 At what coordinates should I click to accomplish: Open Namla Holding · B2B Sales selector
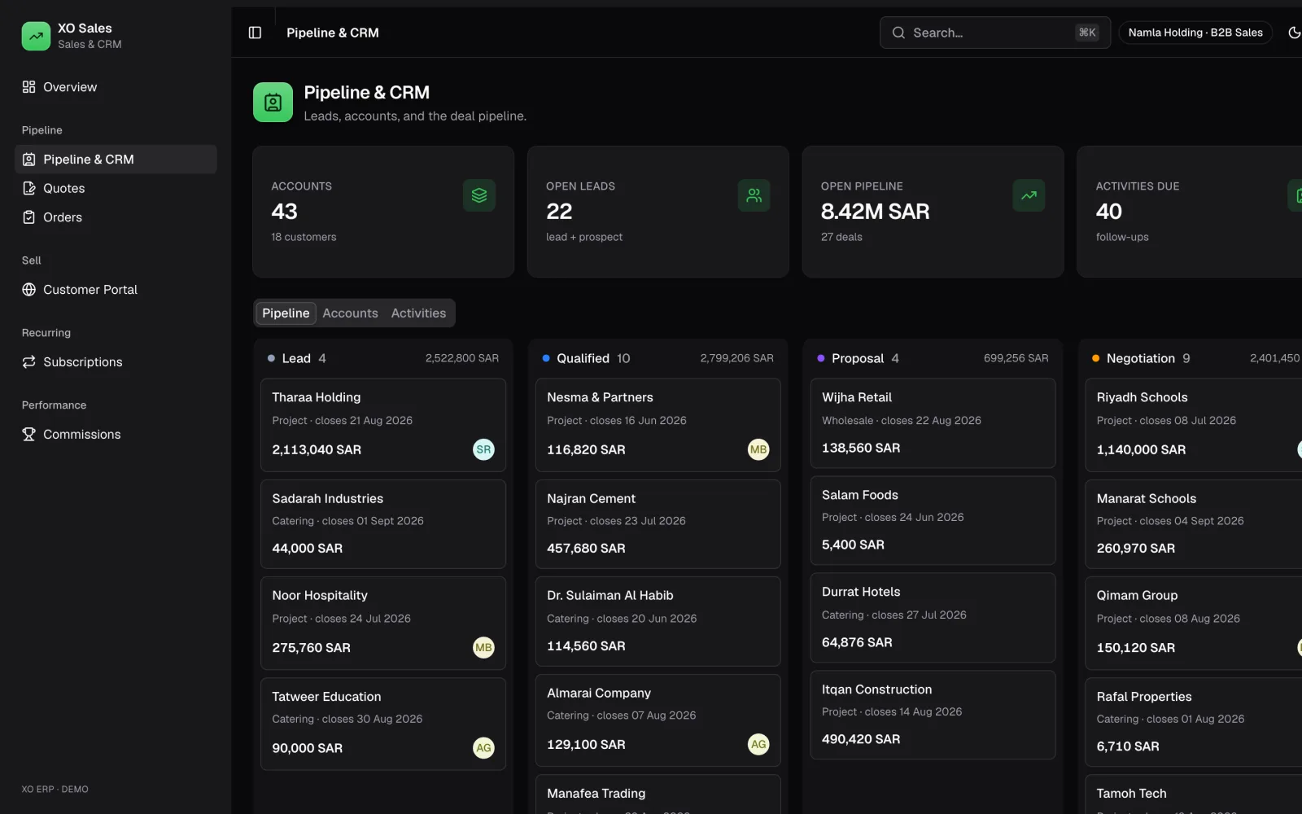click(x=1195, y=33)
